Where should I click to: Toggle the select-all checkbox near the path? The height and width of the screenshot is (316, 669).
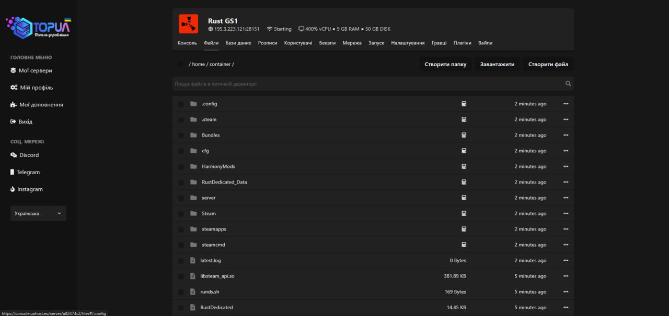(181, 64)
